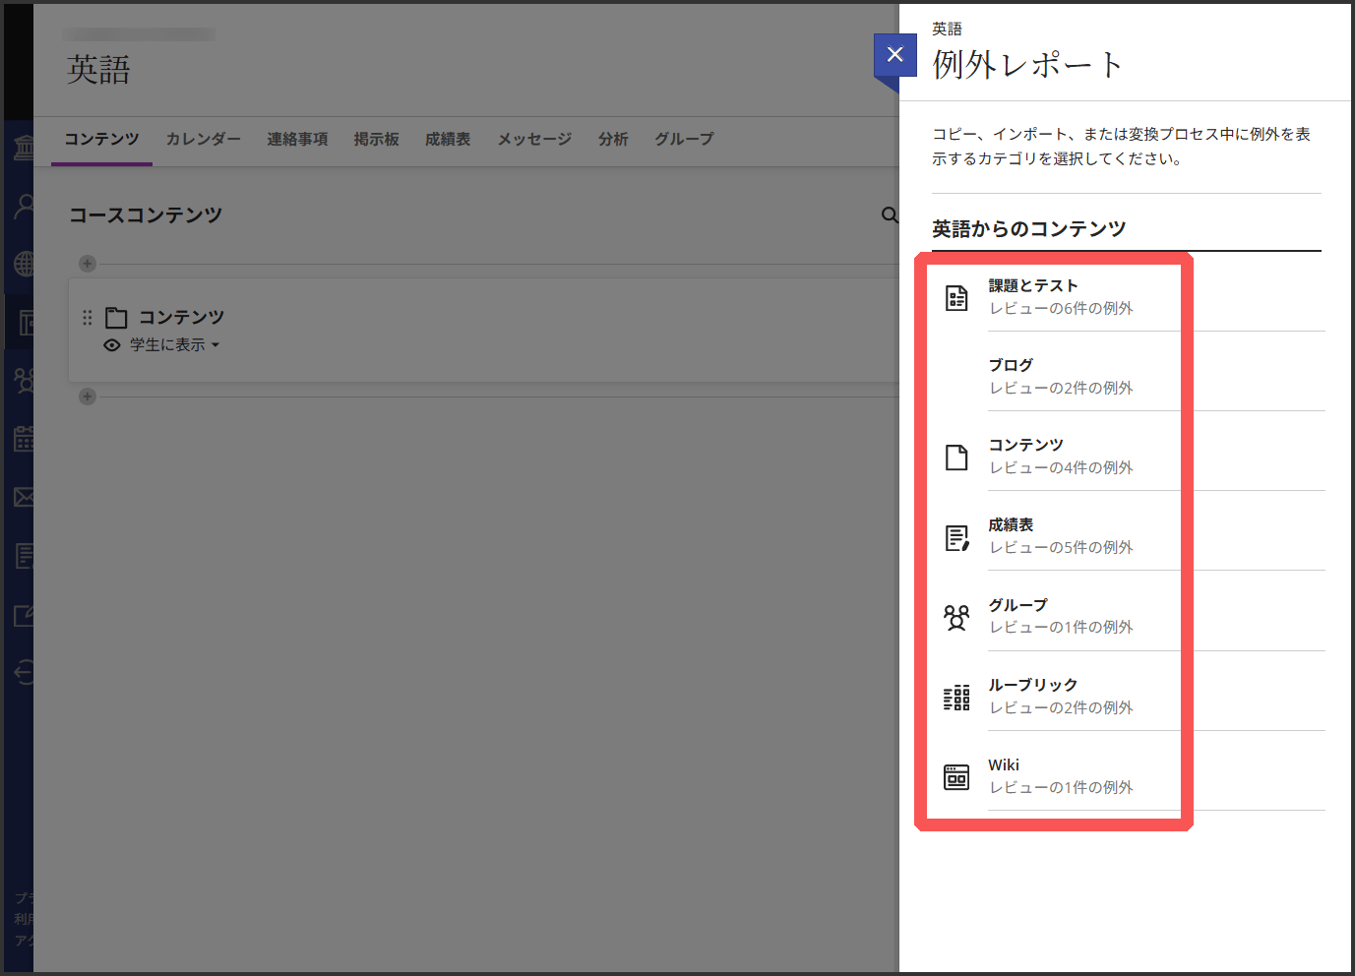
Task: Click the course content search icon
Action: point(890,215)
